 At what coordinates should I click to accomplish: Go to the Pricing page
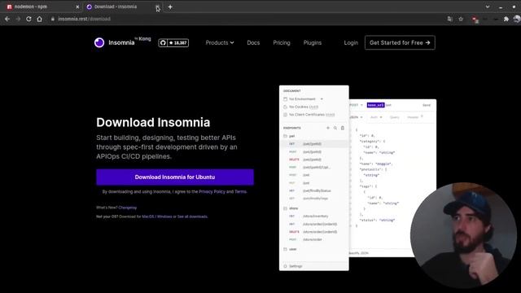[x=282, y=42]
